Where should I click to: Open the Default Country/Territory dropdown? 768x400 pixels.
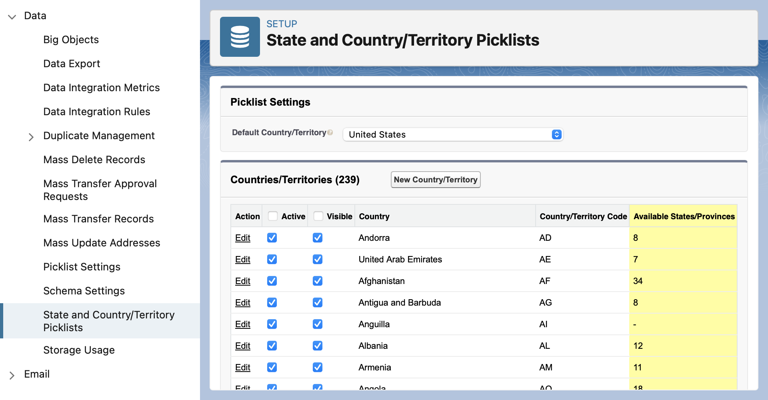[x=453, y=134]
